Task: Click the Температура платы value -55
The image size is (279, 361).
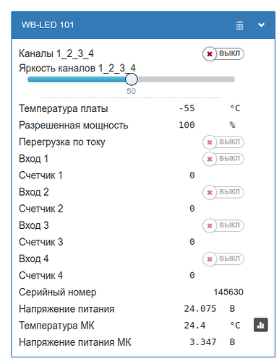Action: [187, 108]
